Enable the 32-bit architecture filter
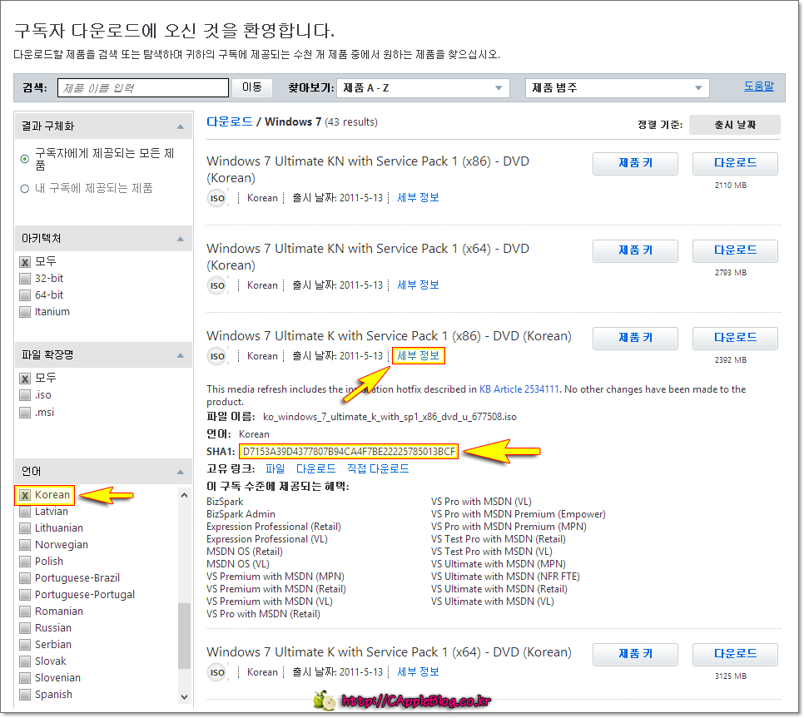Screen dimensions: 804x718 (x=25, y=279)
